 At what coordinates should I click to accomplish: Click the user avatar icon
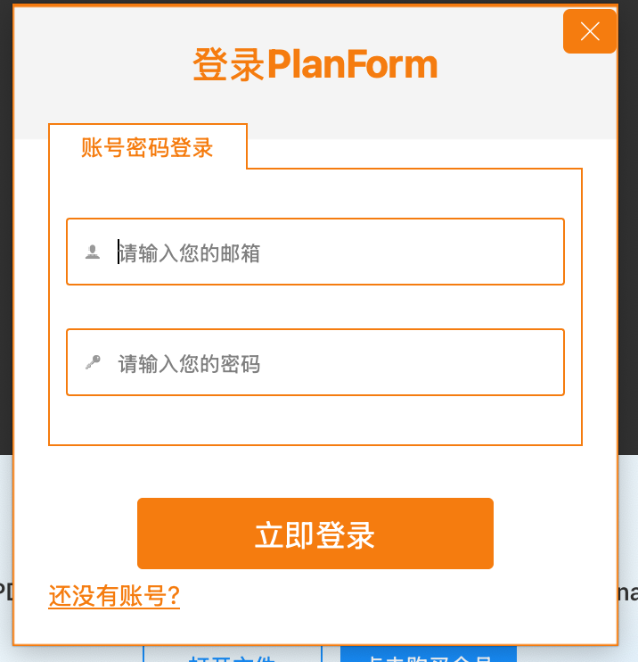93,252
